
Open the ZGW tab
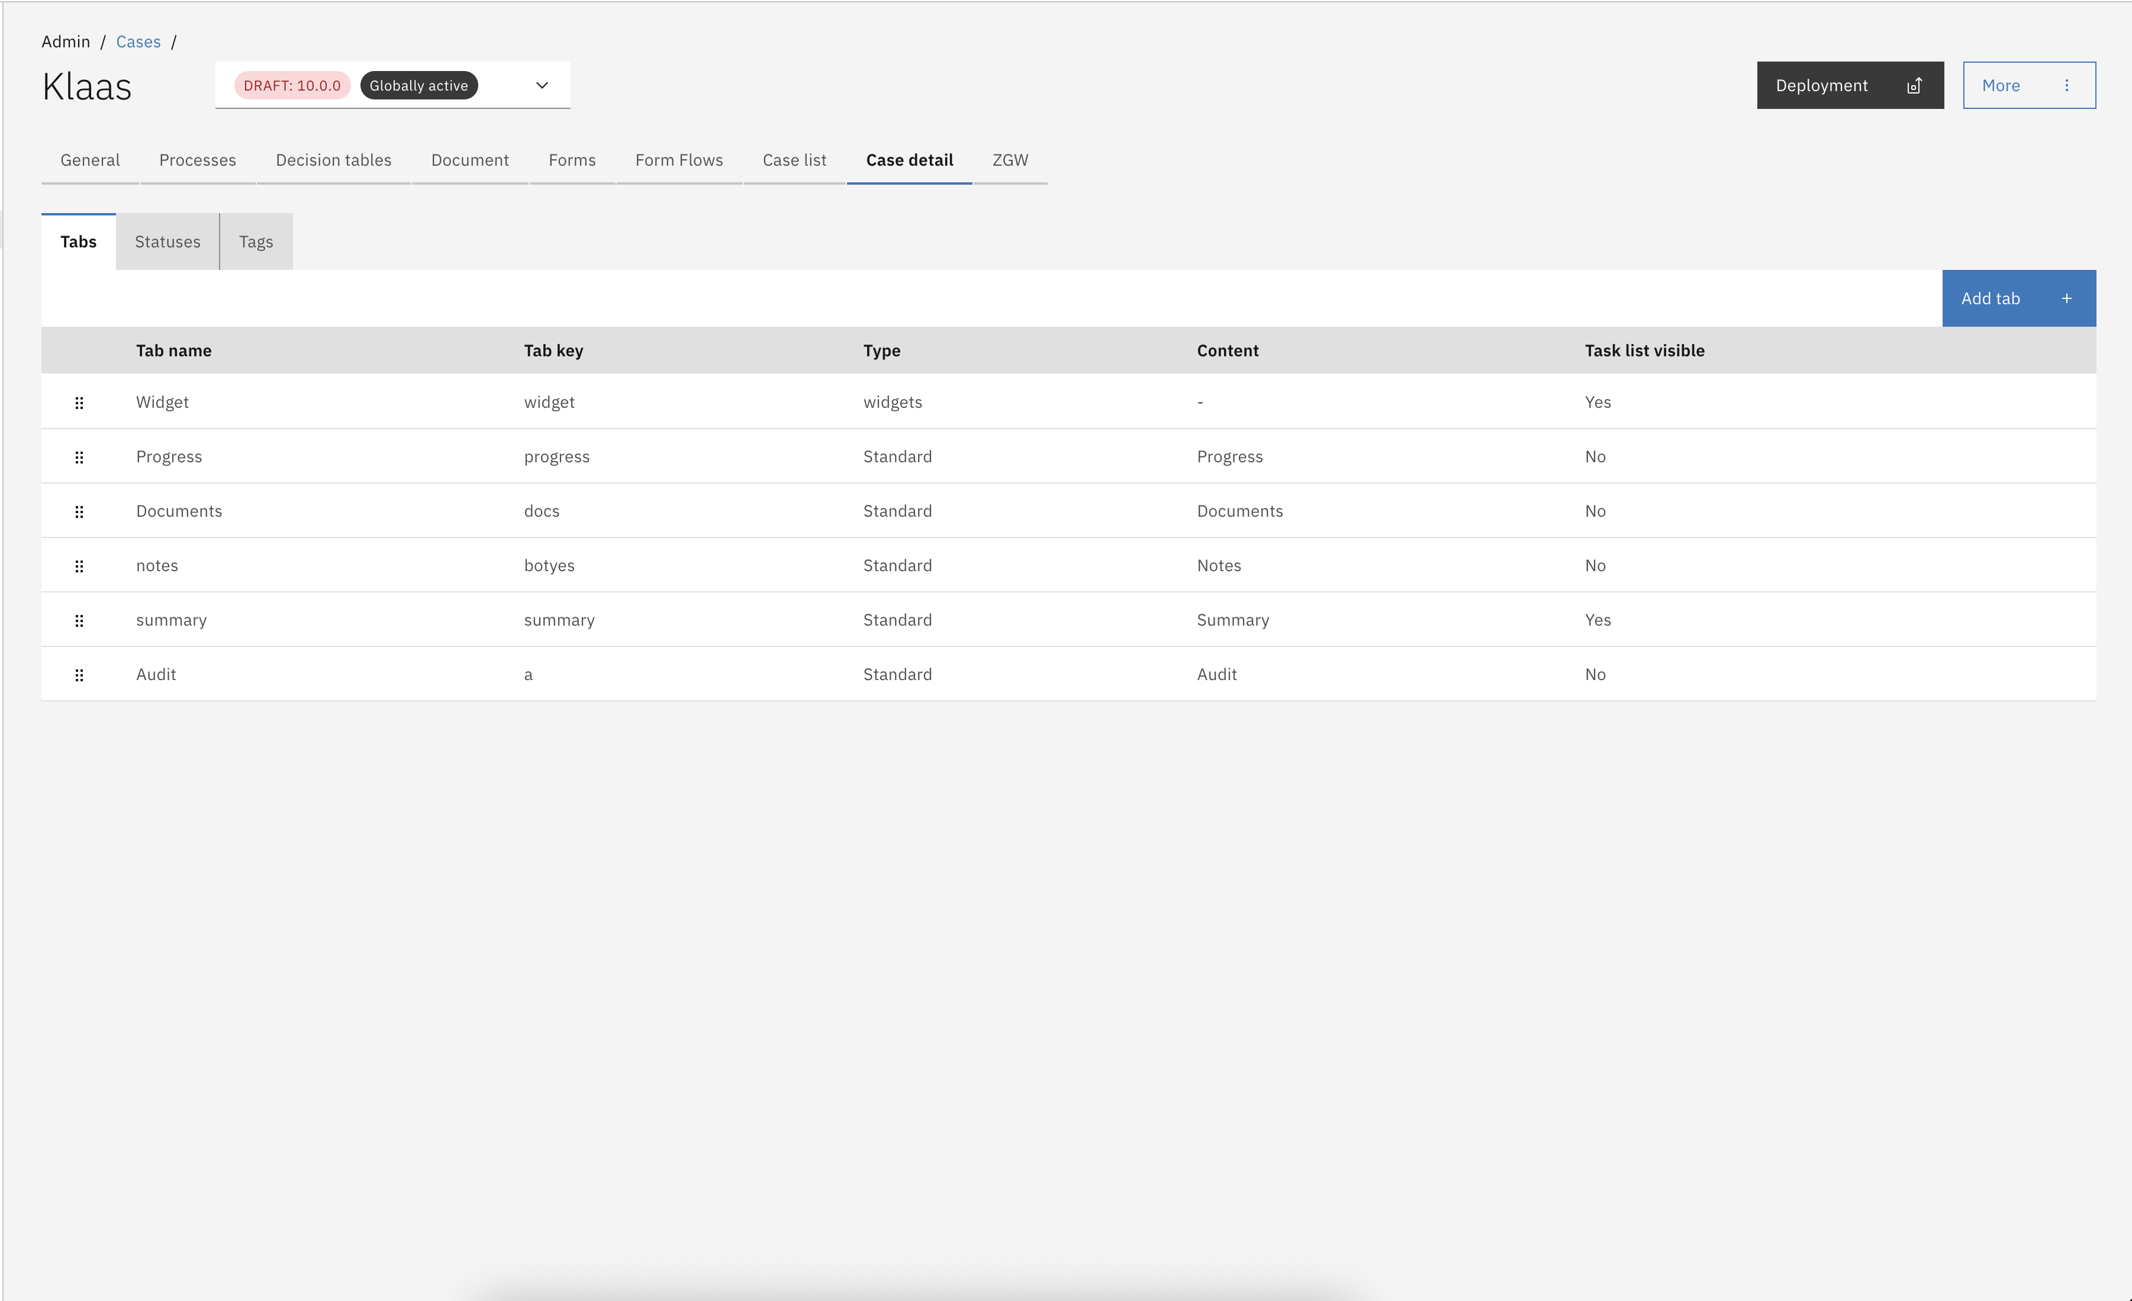1009,160
